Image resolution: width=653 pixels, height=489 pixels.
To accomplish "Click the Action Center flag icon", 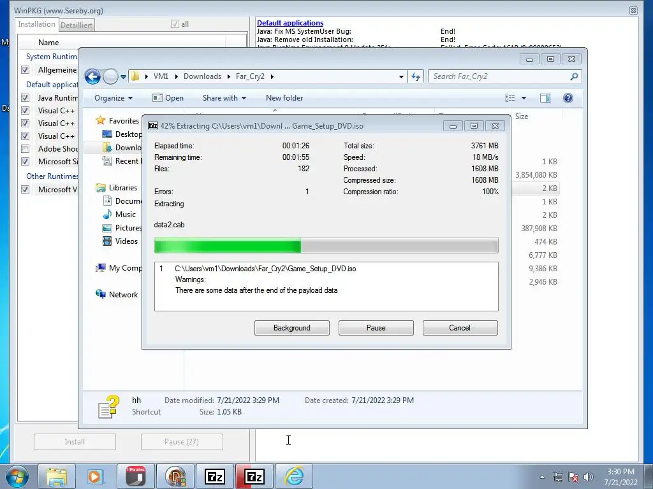I will point(573,477).
